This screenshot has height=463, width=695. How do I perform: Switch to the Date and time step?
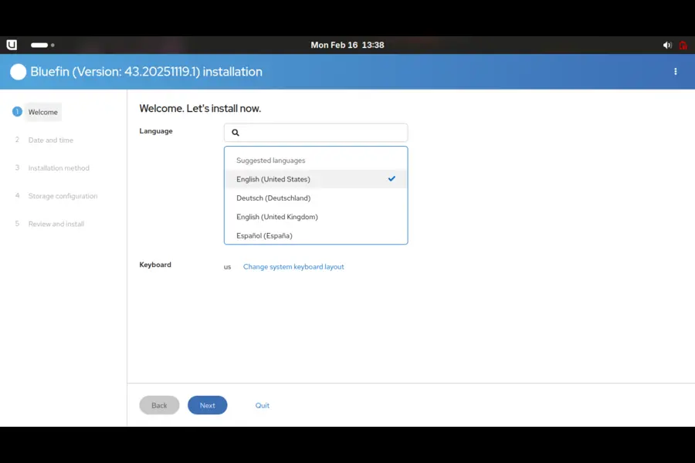(51, 140)
